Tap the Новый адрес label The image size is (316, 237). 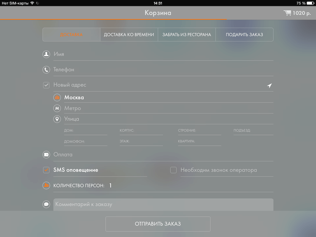pos(70,85)
